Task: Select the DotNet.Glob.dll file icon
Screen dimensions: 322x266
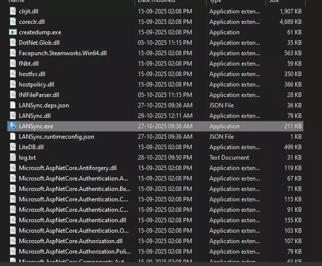Action: coord(13,43)
